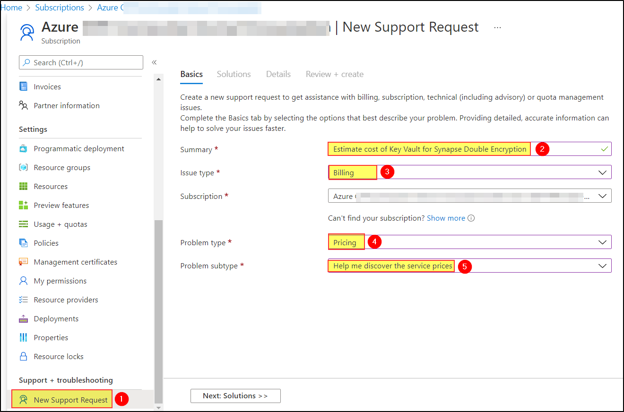Open the Problem type dropdown
This screenshot has height=412, width=624.
[x=469, y=242]
